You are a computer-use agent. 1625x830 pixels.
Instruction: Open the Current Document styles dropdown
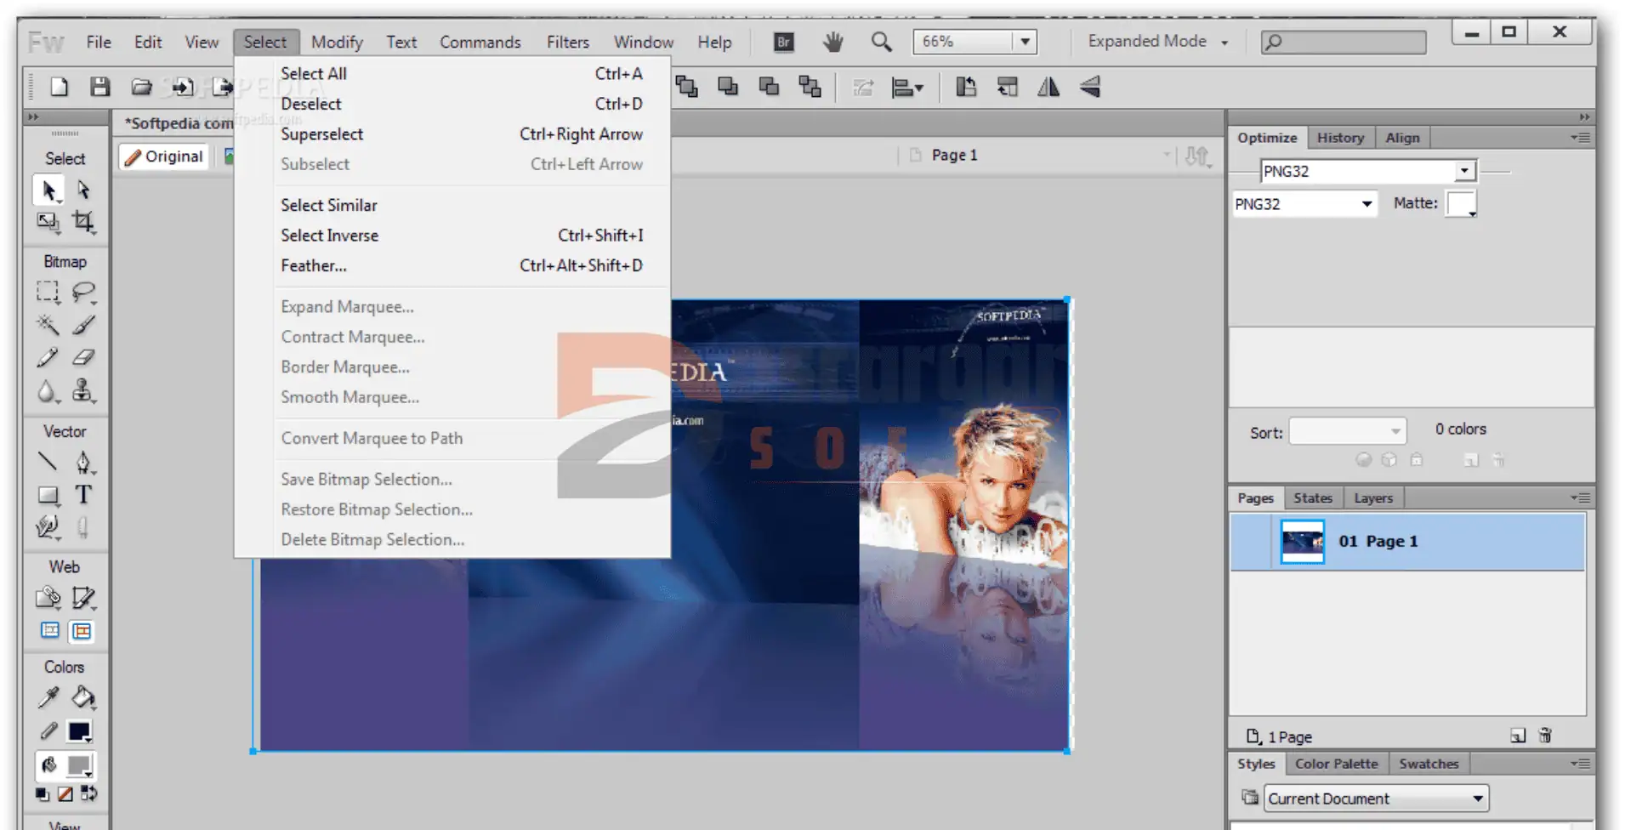(1377, 799)
